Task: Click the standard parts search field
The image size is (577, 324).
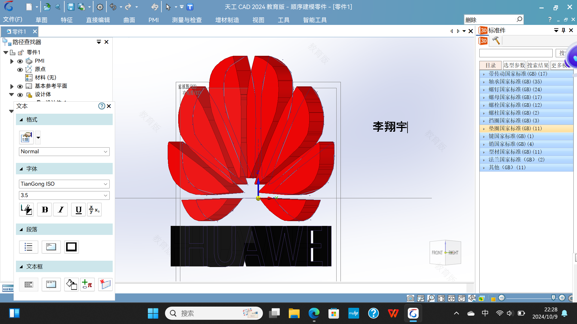Action: tap(516, 53)
